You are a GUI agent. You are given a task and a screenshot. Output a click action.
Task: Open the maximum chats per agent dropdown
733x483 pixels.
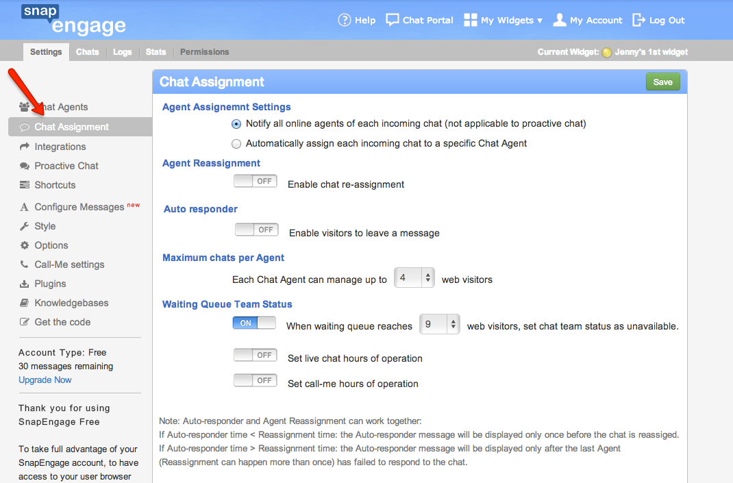[414, 277]
